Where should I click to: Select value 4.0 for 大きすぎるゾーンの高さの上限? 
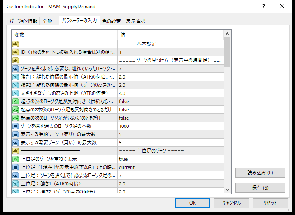pos(171,93)
